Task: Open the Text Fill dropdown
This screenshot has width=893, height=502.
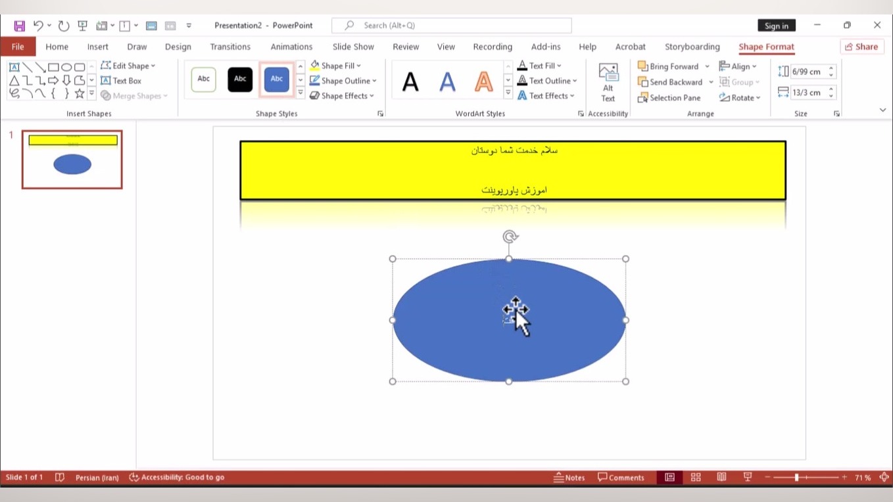Action: tap(539, 66)
